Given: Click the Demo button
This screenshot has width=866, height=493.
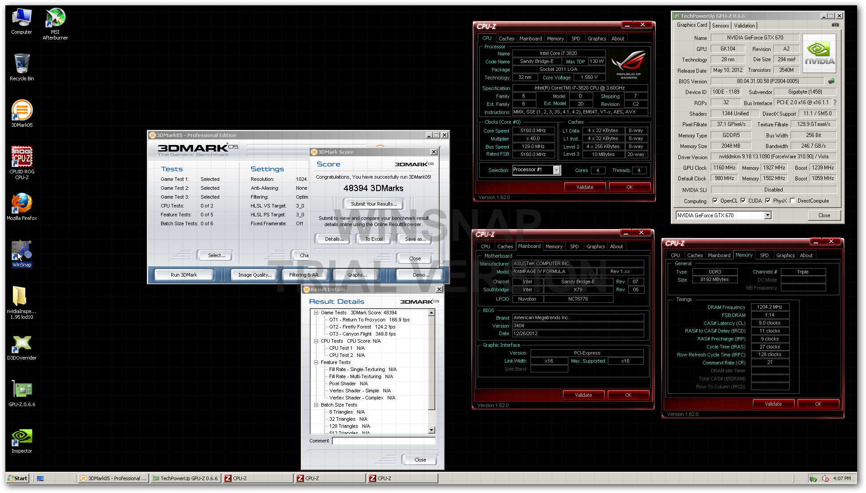Looking at the screenshot, I should (421, 275).
